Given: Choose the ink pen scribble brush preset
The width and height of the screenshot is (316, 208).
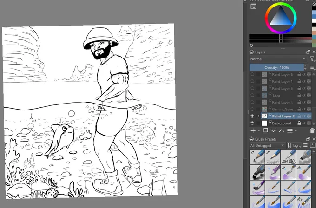Looking at the screenshot, I should pos(289,156).
